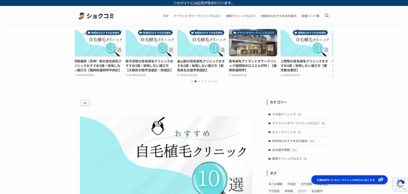This screenshot has height=194, width=408.
Task: Click the カミノクリニックの口コミはこちら floating button
Action: (349, 180)
